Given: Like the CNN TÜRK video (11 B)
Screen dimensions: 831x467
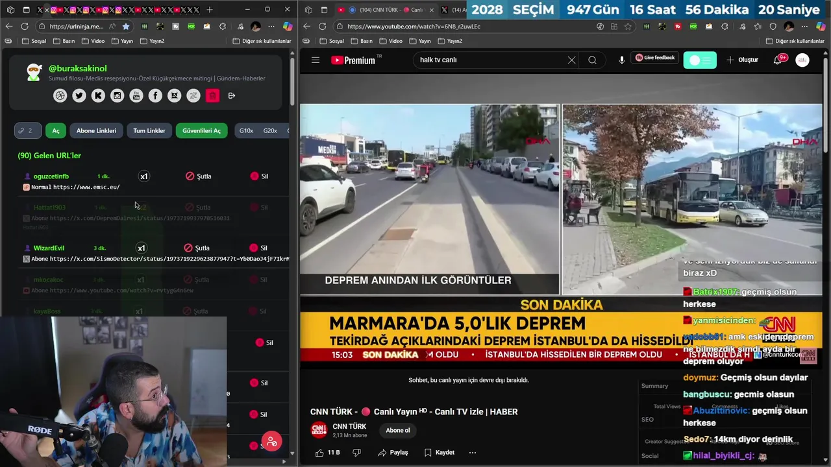Looking at the screenshot, I should click(328, 452).
